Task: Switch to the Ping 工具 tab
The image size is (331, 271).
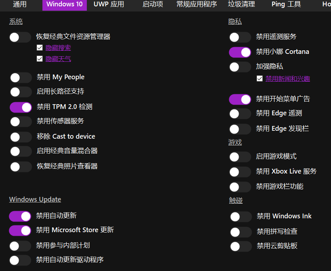Action: point(286,5)
